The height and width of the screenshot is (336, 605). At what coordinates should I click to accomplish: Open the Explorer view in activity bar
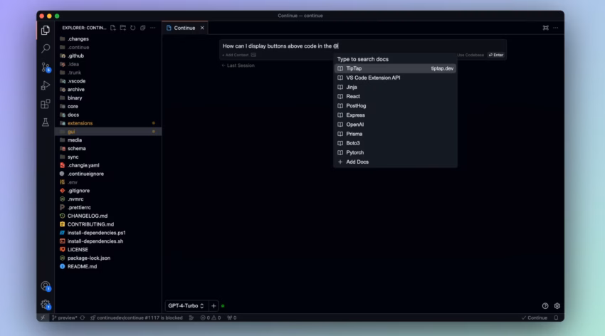click(46, 30)
